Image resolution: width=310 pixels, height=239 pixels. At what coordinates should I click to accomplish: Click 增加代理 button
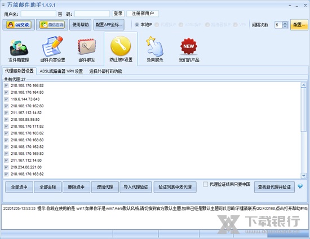[x=105, y=187]
